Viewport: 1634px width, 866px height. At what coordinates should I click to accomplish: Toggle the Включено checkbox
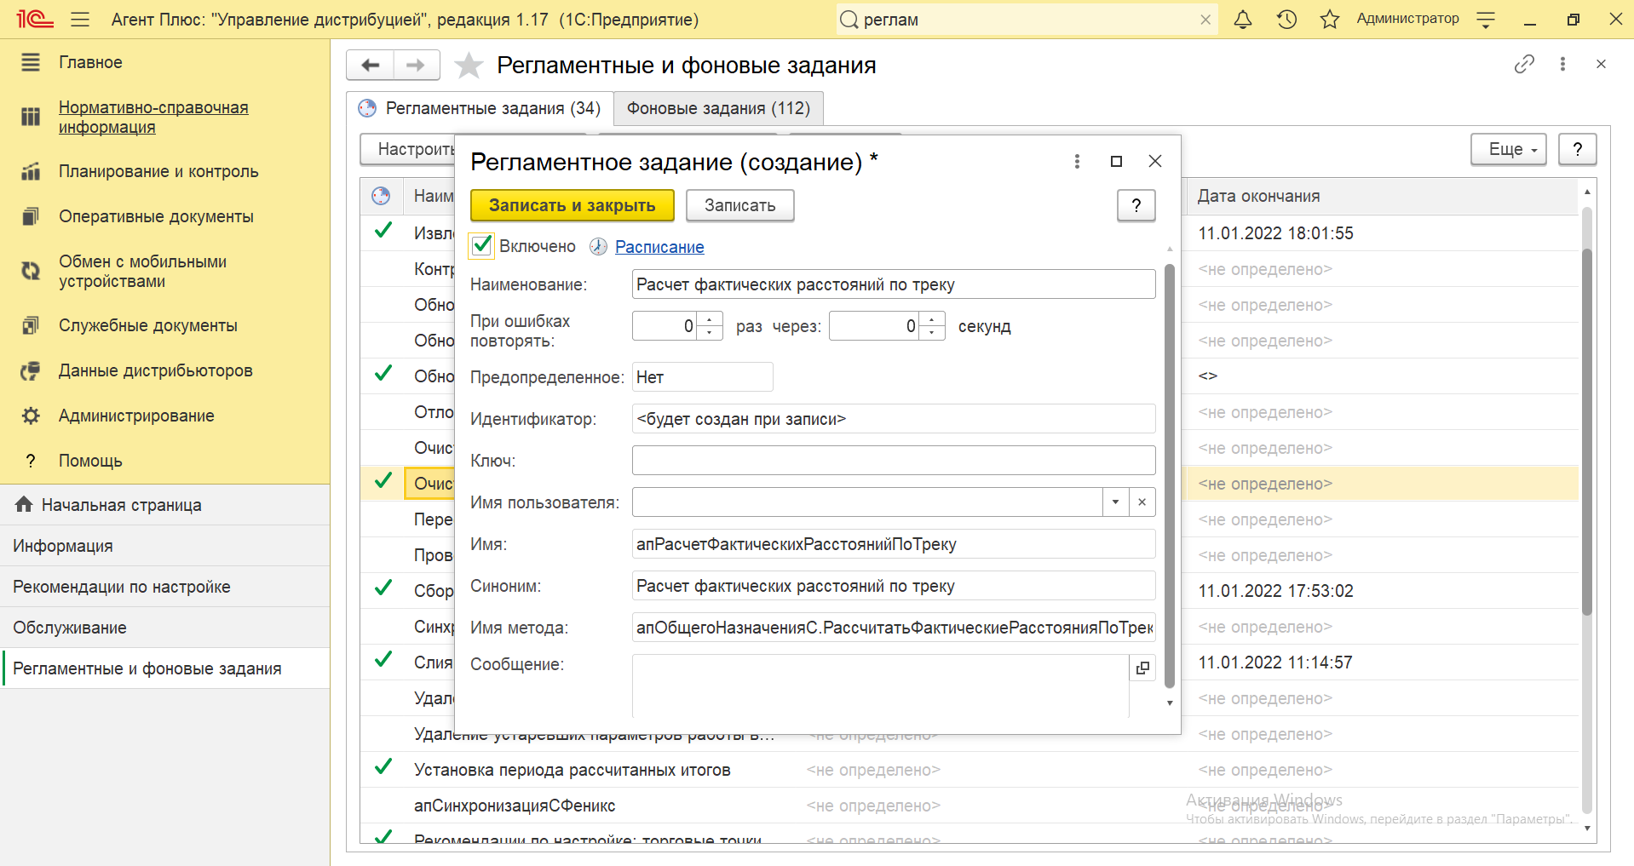pyautogui.click(x=481, y=246)
